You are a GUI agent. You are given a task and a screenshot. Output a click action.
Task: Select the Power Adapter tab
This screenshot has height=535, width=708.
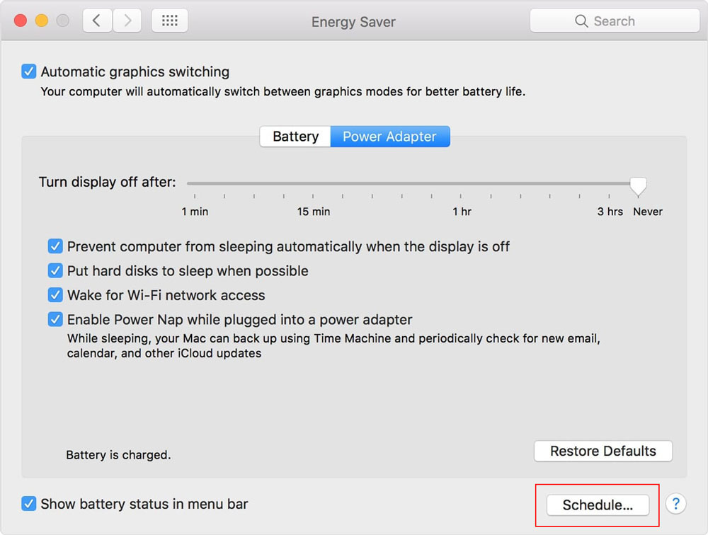tap(389, 137)
